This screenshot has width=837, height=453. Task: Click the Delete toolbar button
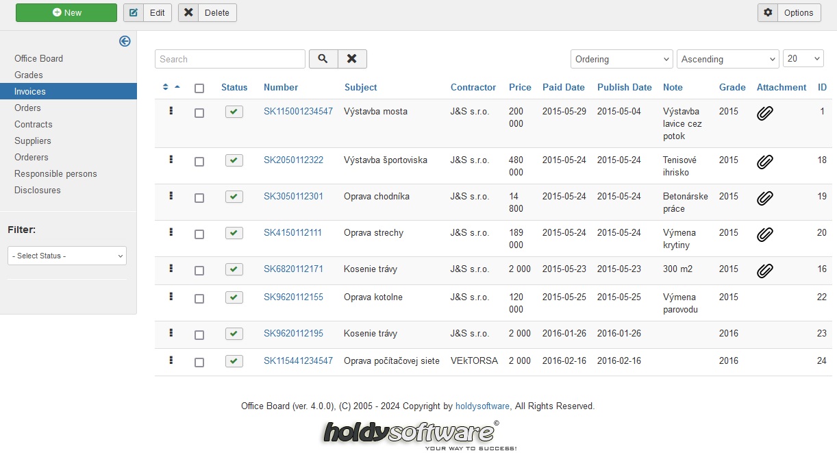(x=208, y=12)
